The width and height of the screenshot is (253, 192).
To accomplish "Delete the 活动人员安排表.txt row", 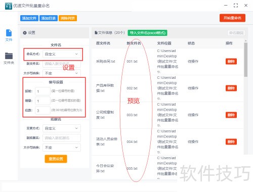I will (231, 141).
